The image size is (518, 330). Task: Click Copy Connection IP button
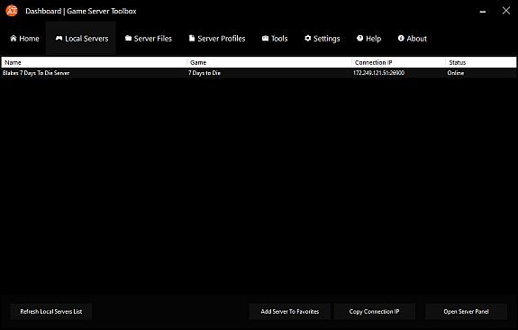[374, 311]
